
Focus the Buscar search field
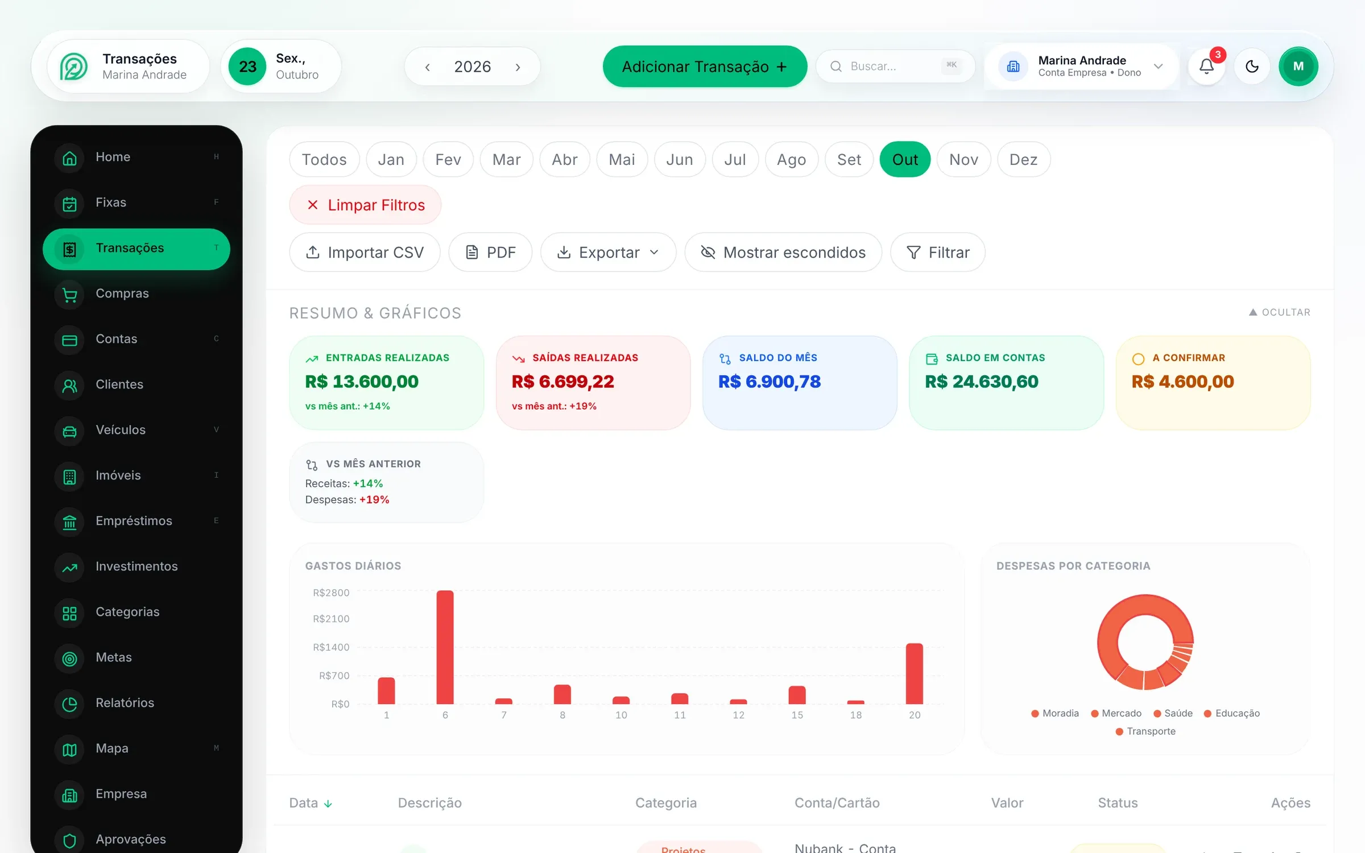point(895,67)
